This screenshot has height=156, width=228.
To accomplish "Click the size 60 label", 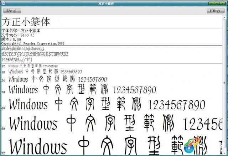I will (3, 129).
